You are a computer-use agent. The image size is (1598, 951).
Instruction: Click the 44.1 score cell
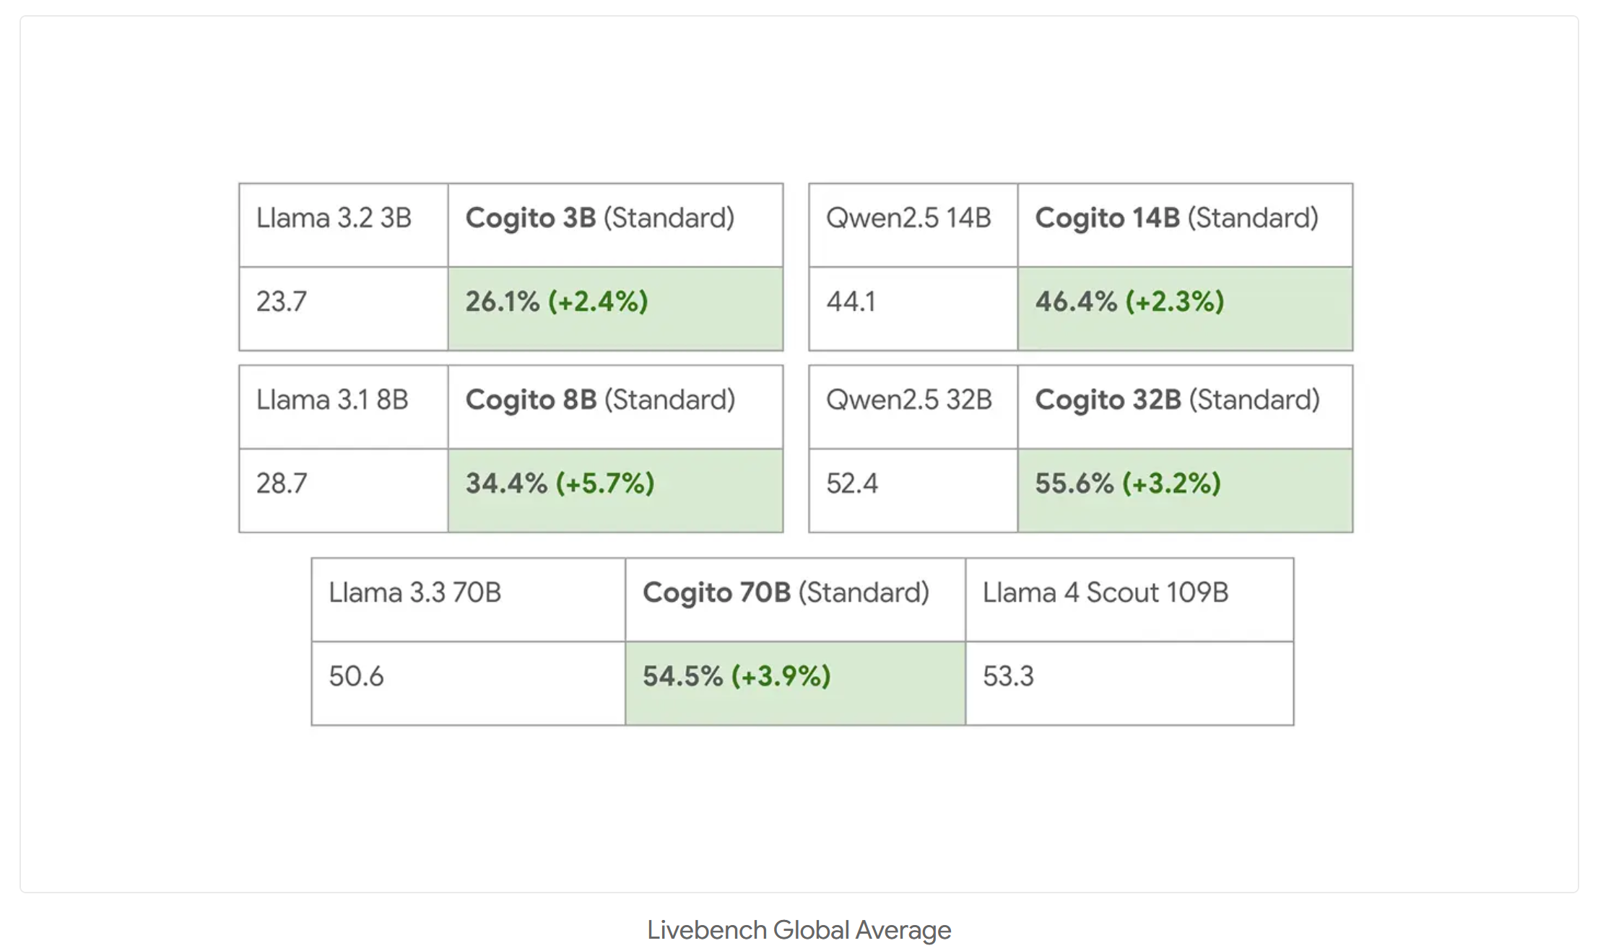click(913, 308)
